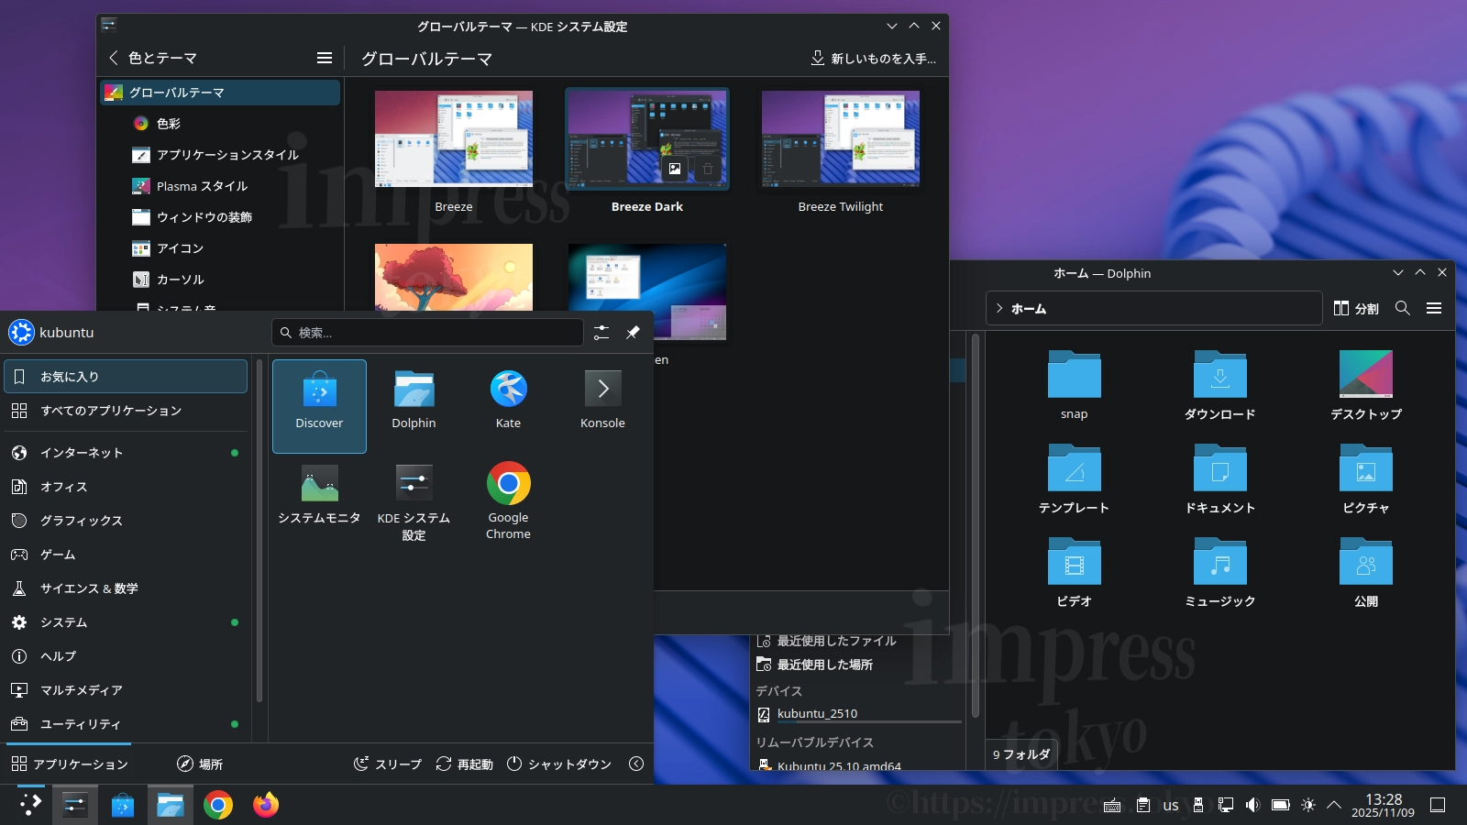This screenshot has height=825, width=1467.
Task: Expand hidden system tray icons arrow
Action: tap(1334, 805)
